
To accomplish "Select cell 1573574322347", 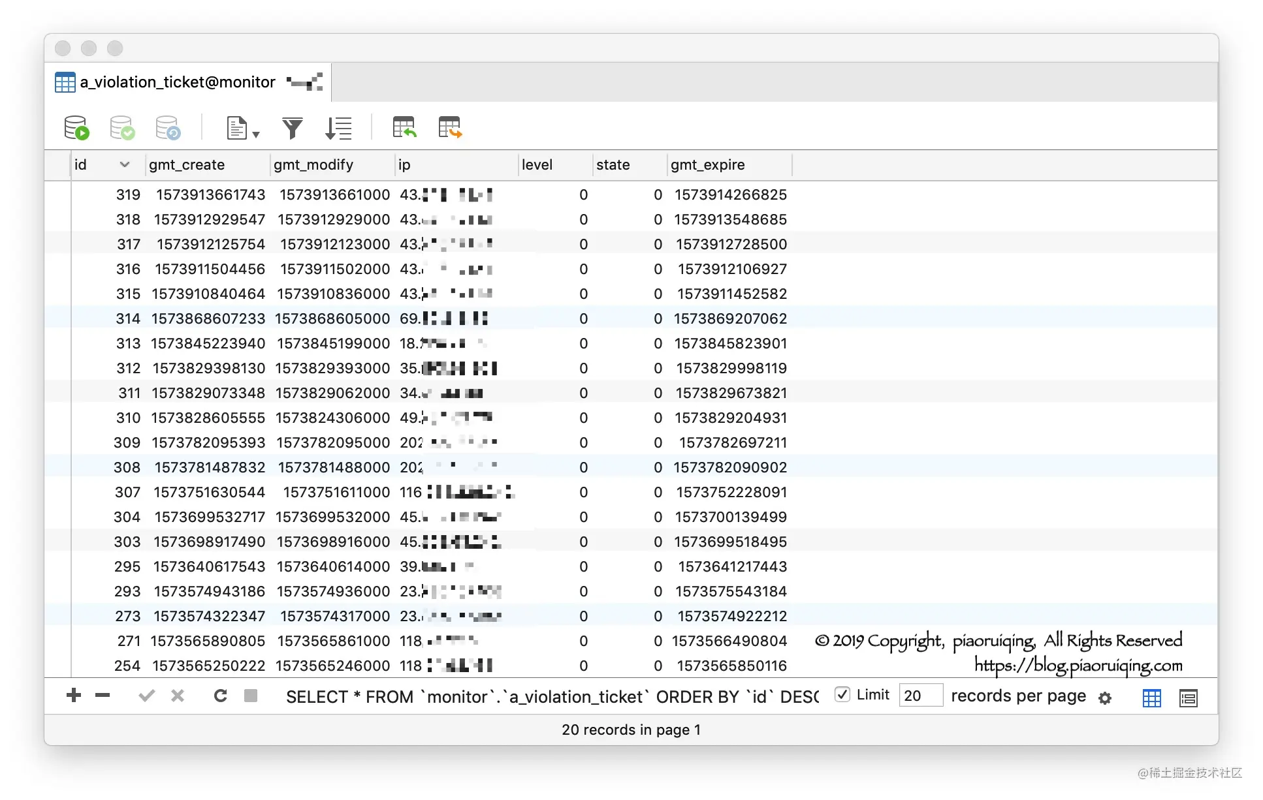I will 209,616.
